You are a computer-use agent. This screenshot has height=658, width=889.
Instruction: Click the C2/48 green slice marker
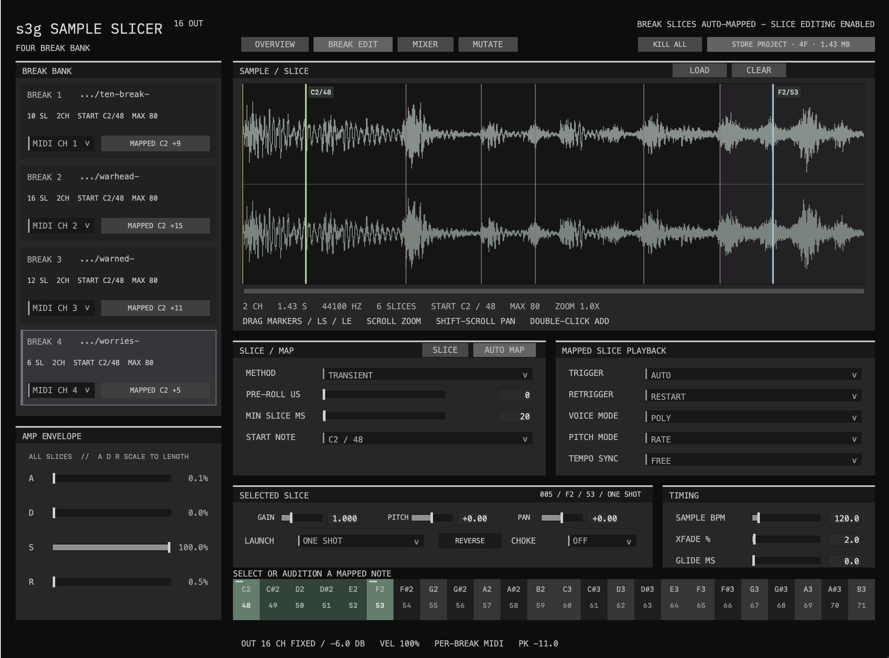coord(306,184)
